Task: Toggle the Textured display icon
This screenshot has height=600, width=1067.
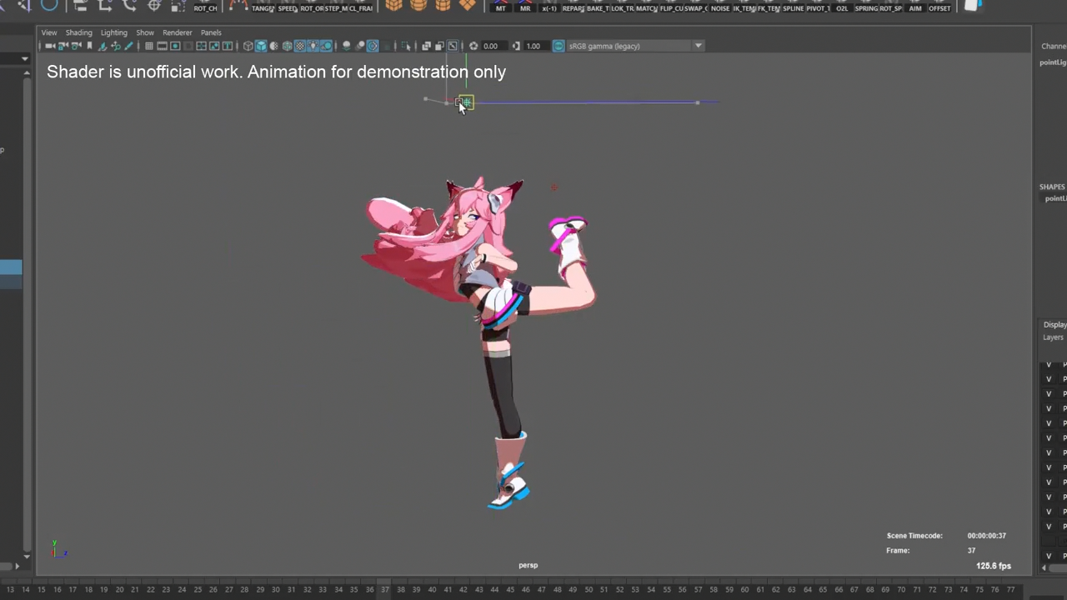Action: (x=300, y=46)
